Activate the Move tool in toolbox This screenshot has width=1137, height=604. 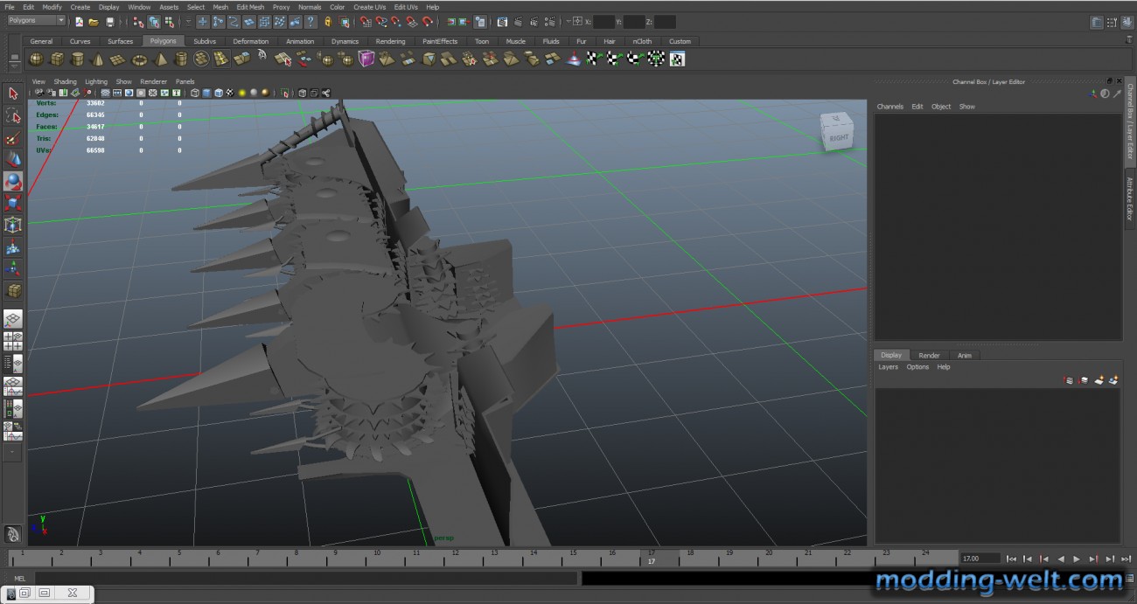point(13,159)
